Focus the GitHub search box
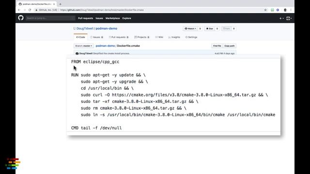The height and width of the screenshot is (174, 310). tap(50, 18)
